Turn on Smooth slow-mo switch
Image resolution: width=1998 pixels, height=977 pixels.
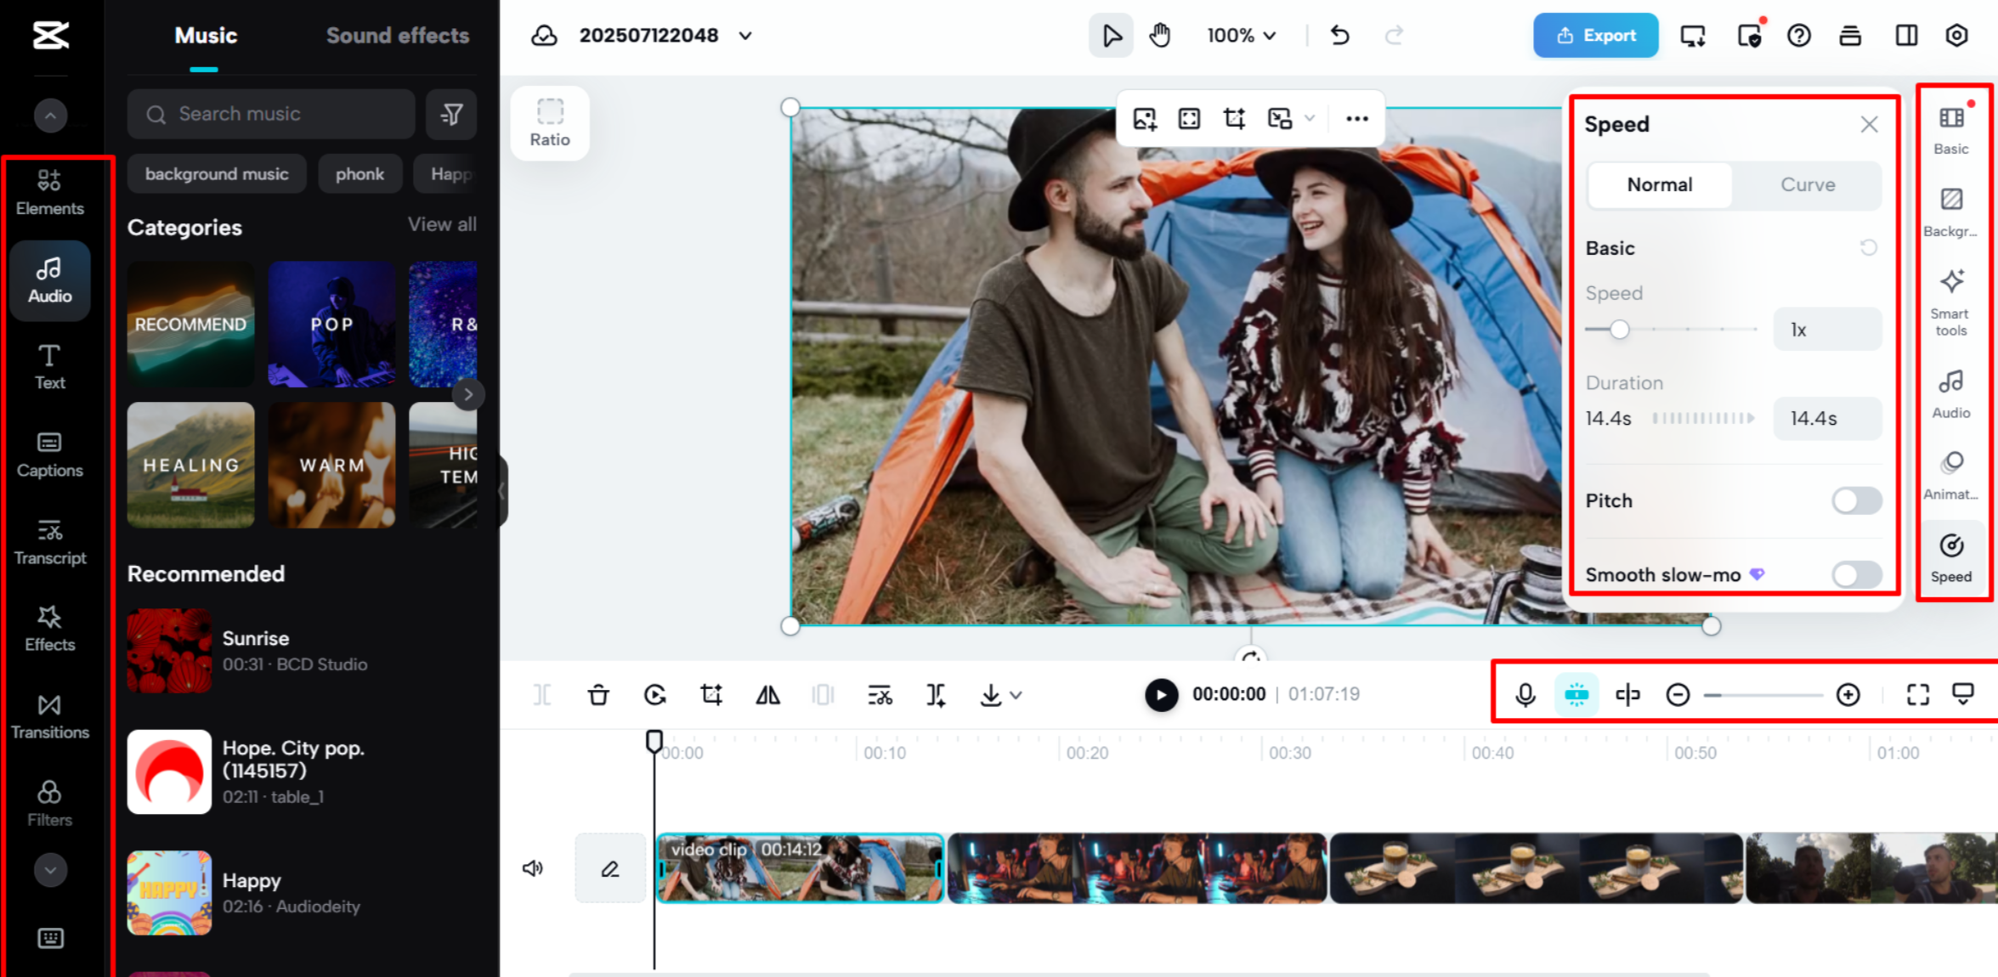[x=1856, y=574]
